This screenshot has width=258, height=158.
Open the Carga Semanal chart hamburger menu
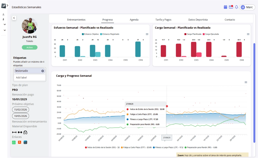pyautogui.click(x=248, y=34)
